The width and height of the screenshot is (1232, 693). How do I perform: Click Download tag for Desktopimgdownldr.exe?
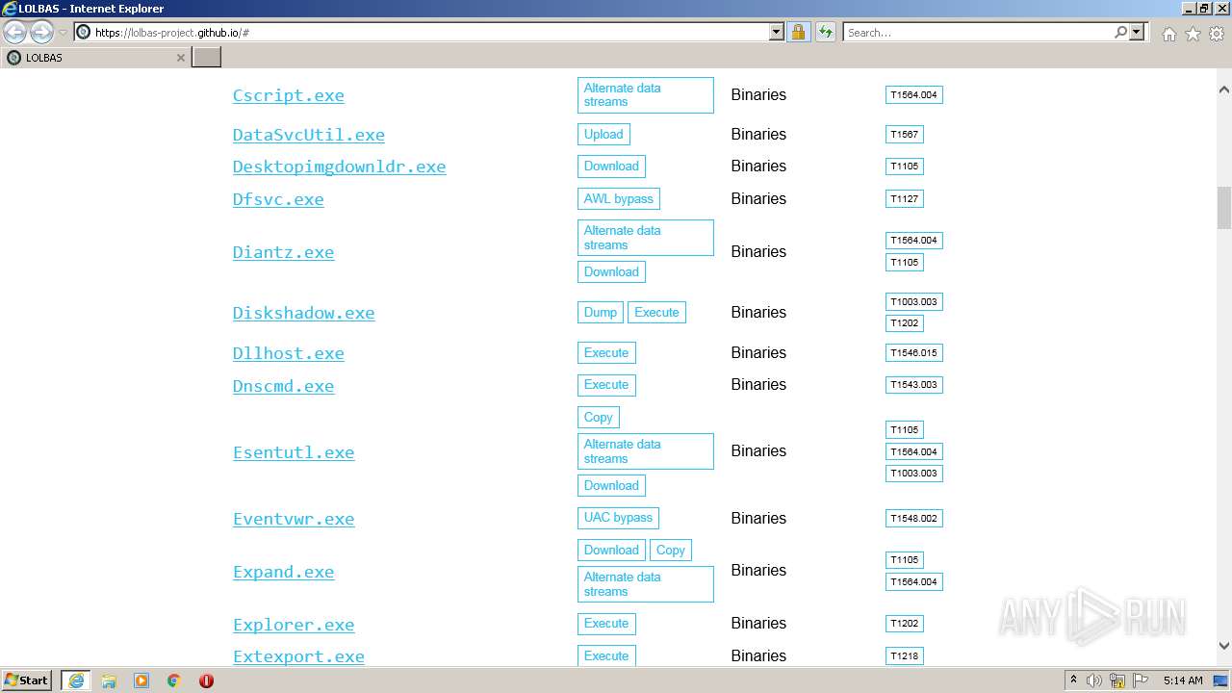pos(611,166)
